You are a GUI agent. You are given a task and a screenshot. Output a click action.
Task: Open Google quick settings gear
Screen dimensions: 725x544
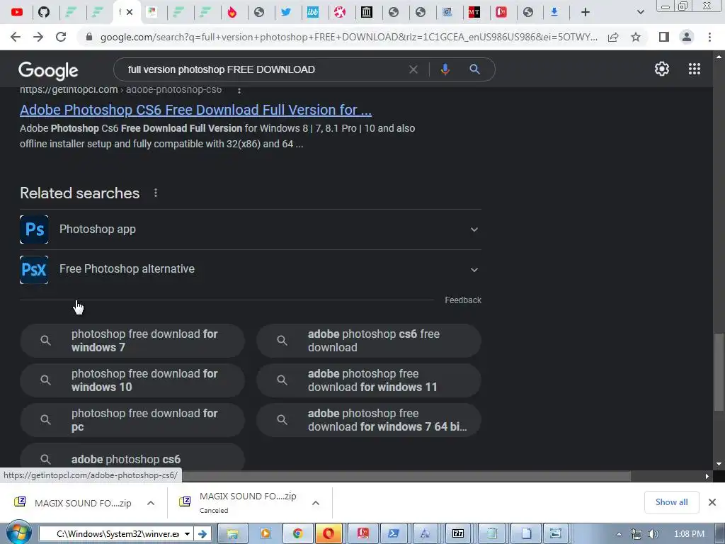tap(662, 69)
